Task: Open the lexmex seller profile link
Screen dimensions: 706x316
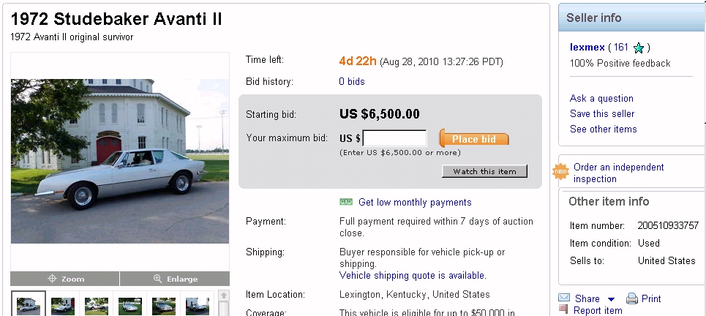Action: coord(587,48)
